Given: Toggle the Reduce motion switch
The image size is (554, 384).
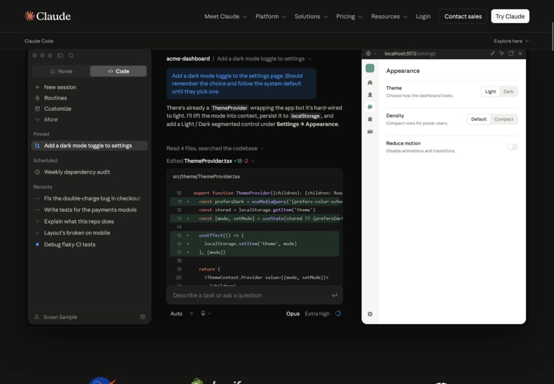Looking at the screenshot, I should [x=512, y=147].
